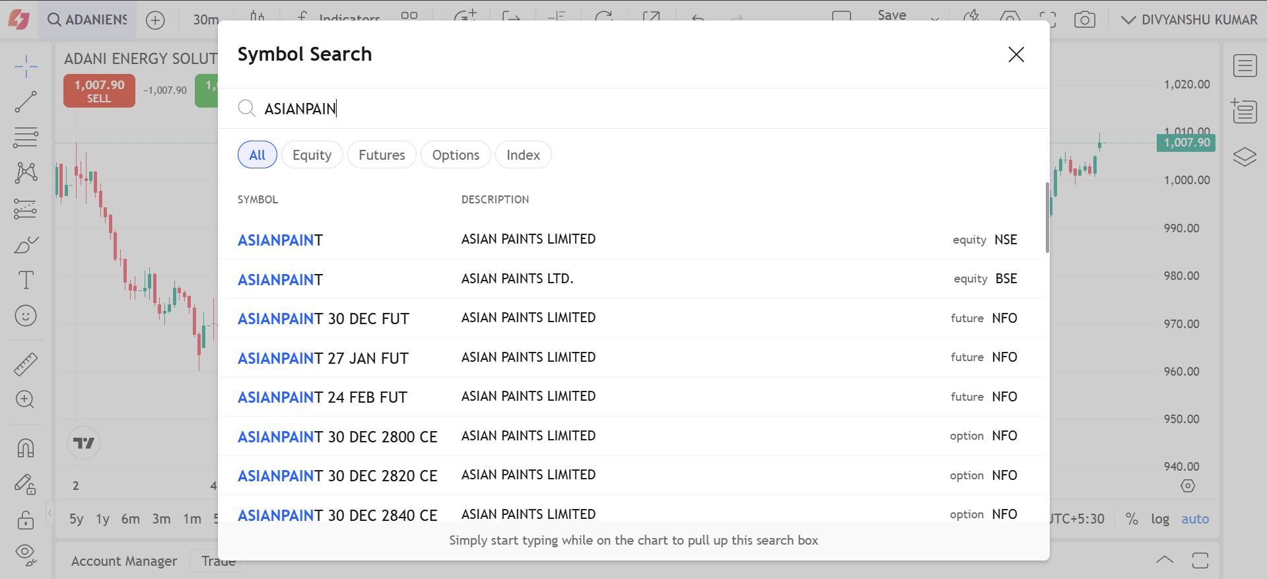Viewport: 1267px width, 579px height.
Task: Select the Text annotation tool
Action: tap(26, 280)
